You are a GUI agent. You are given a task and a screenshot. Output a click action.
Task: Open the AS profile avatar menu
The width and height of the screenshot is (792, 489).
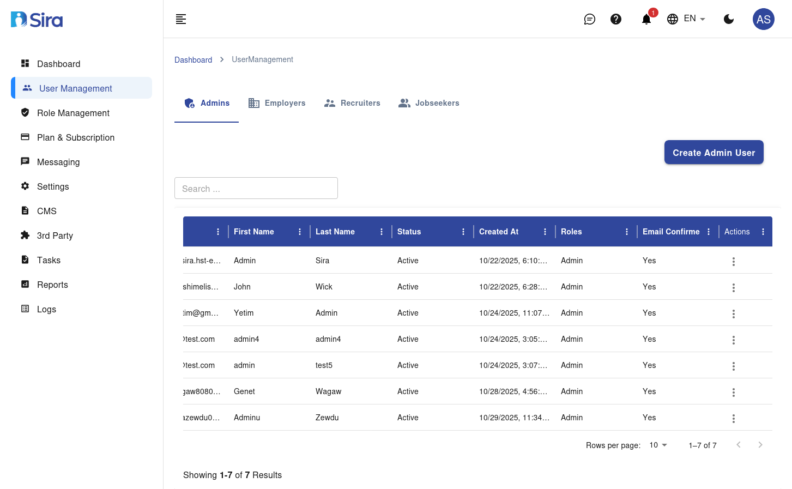(763, 19)
